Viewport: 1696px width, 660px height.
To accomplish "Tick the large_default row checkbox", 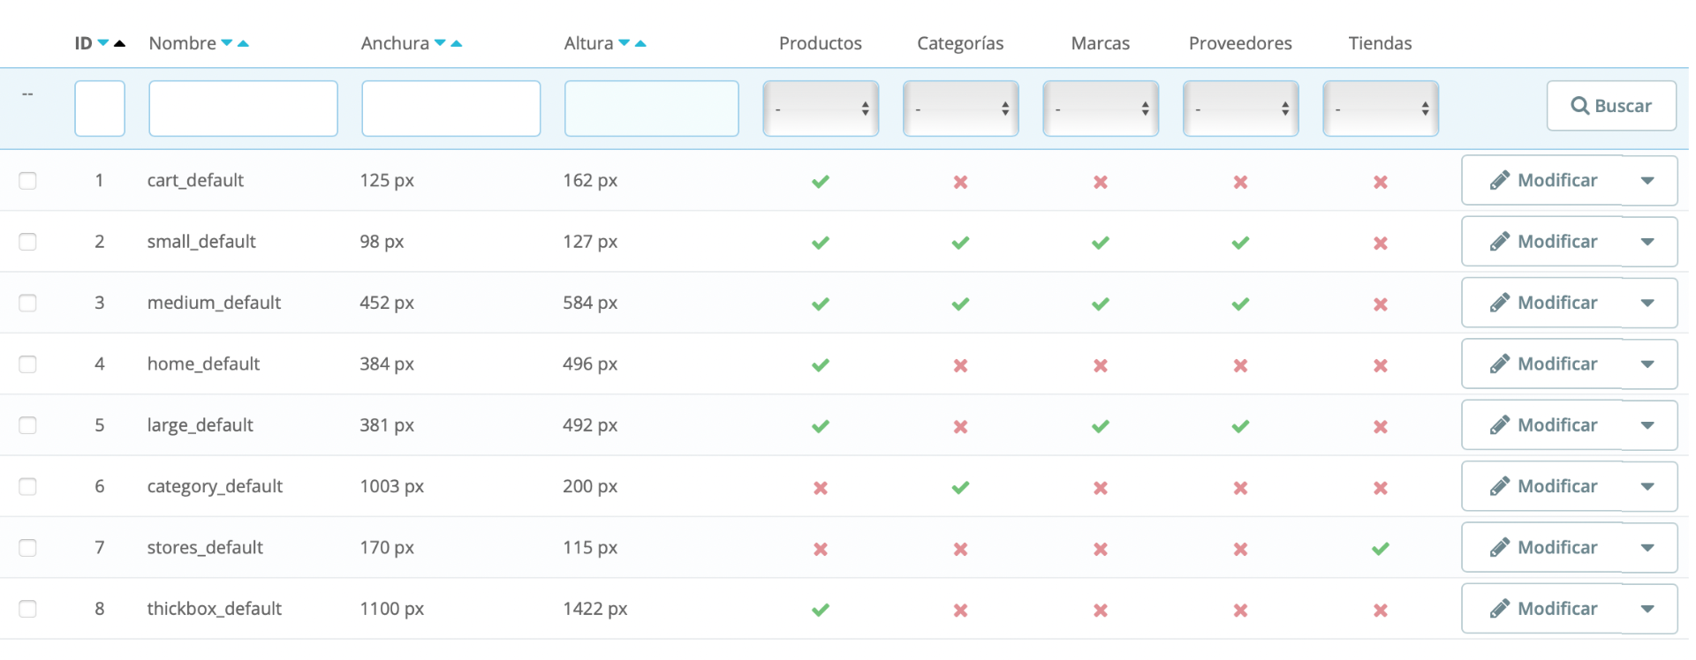I will [28, 425].
